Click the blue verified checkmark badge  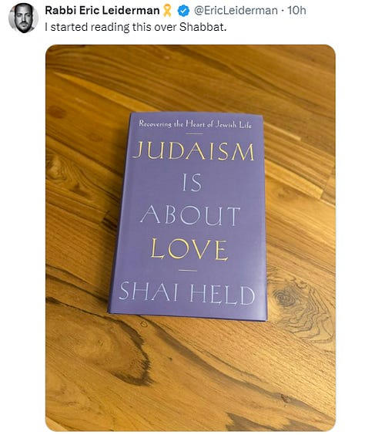pos(183,11)
